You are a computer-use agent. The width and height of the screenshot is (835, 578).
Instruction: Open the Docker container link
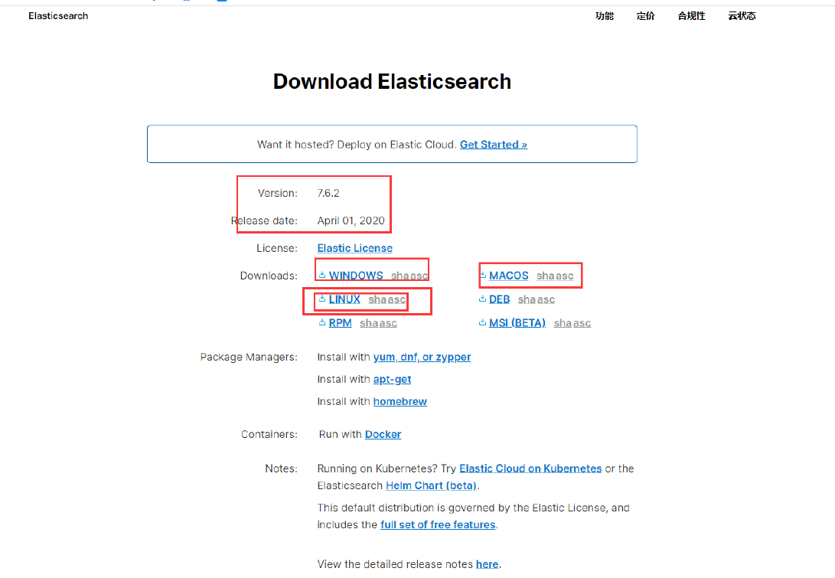383,435
